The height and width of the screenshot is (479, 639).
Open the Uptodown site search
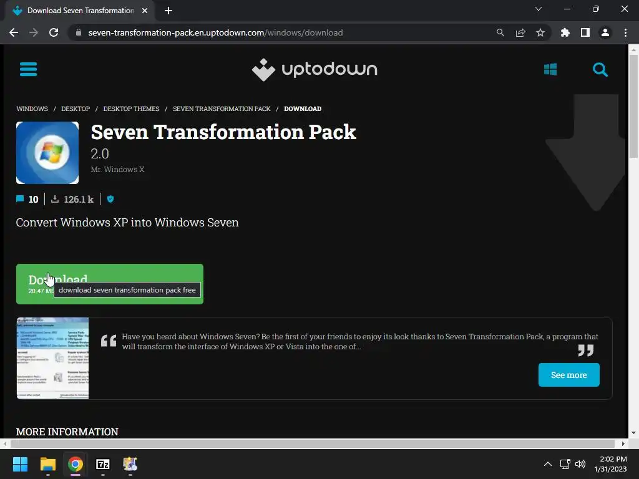tap(600, 70)
